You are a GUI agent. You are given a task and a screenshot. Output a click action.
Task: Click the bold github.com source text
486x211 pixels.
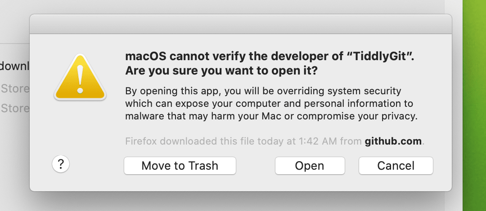click(393, 141)
